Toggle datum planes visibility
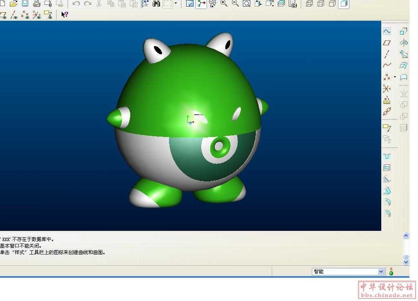Viewport: 418px width, 301px height. pyautogui.click(x=3, y=15)
